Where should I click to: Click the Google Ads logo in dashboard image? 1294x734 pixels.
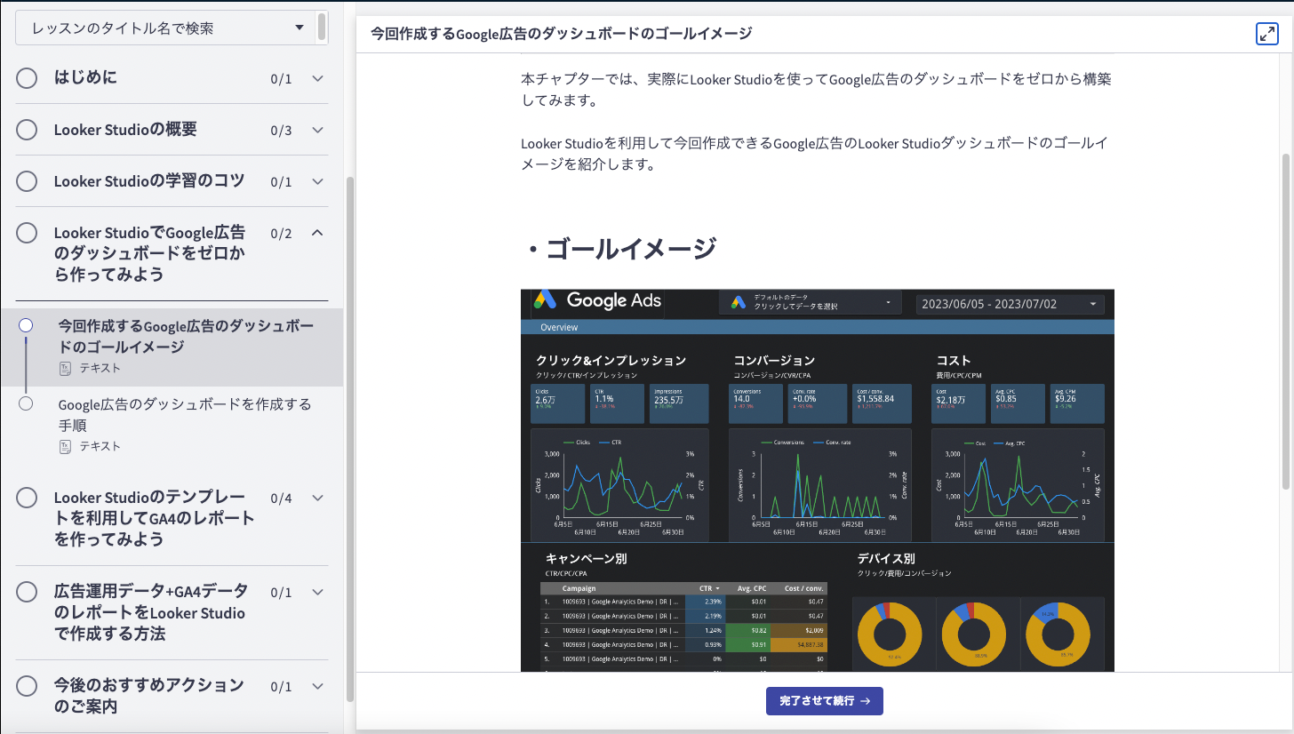point(597,300)
